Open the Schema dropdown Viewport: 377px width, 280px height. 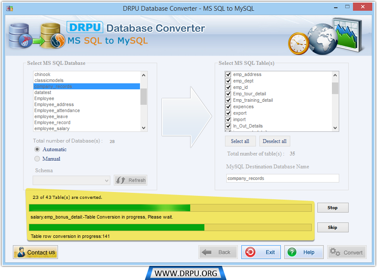(71, 180)
